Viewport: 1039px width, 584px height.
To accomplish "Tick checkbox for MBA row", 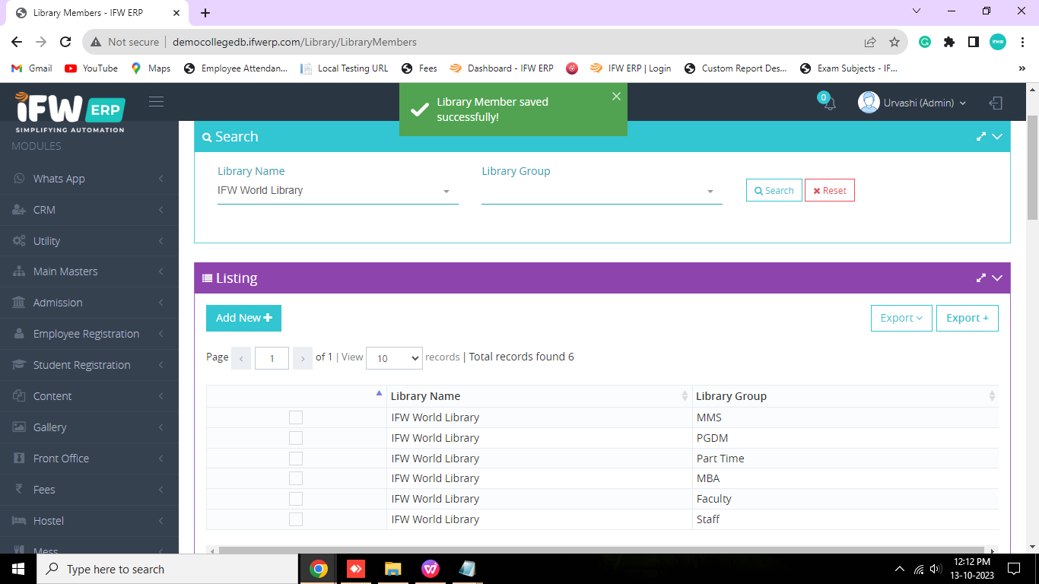I will [296, 478].
